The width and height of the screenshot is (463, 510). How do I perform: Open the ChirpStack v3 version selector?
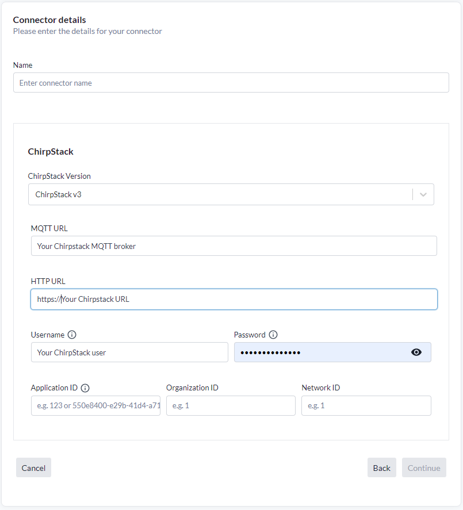point(231,194)
